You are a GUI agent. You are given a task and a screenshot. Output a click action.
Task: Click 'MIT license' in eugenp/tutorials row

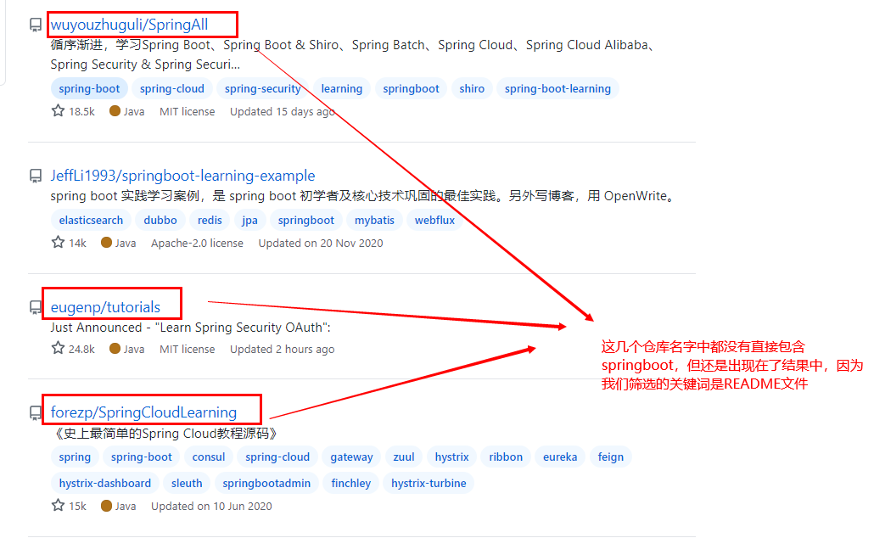188,349
